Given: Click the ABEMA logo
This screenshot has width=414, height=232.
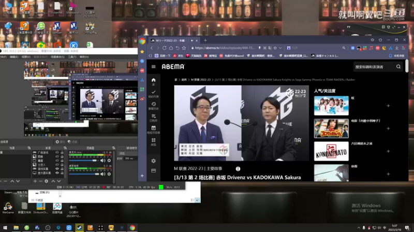Looking at the screenshot, I should point(173,67).
